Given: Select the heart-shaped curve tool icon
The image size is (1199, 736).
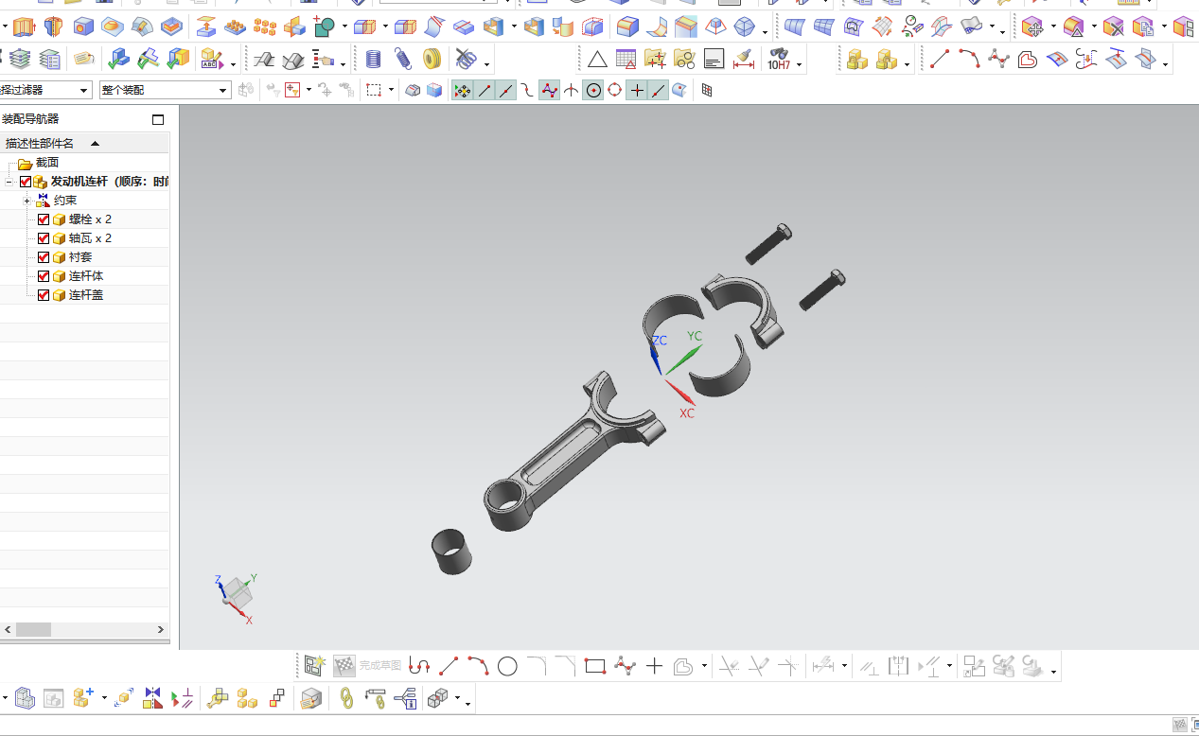Looking at the screenshot, I should coord(1028,60).
